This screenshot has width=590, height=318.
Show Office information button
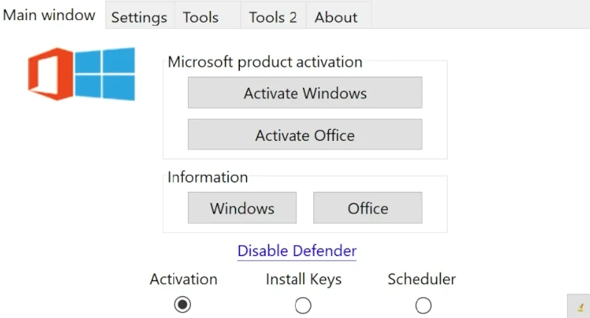click(x=368, y=208)
